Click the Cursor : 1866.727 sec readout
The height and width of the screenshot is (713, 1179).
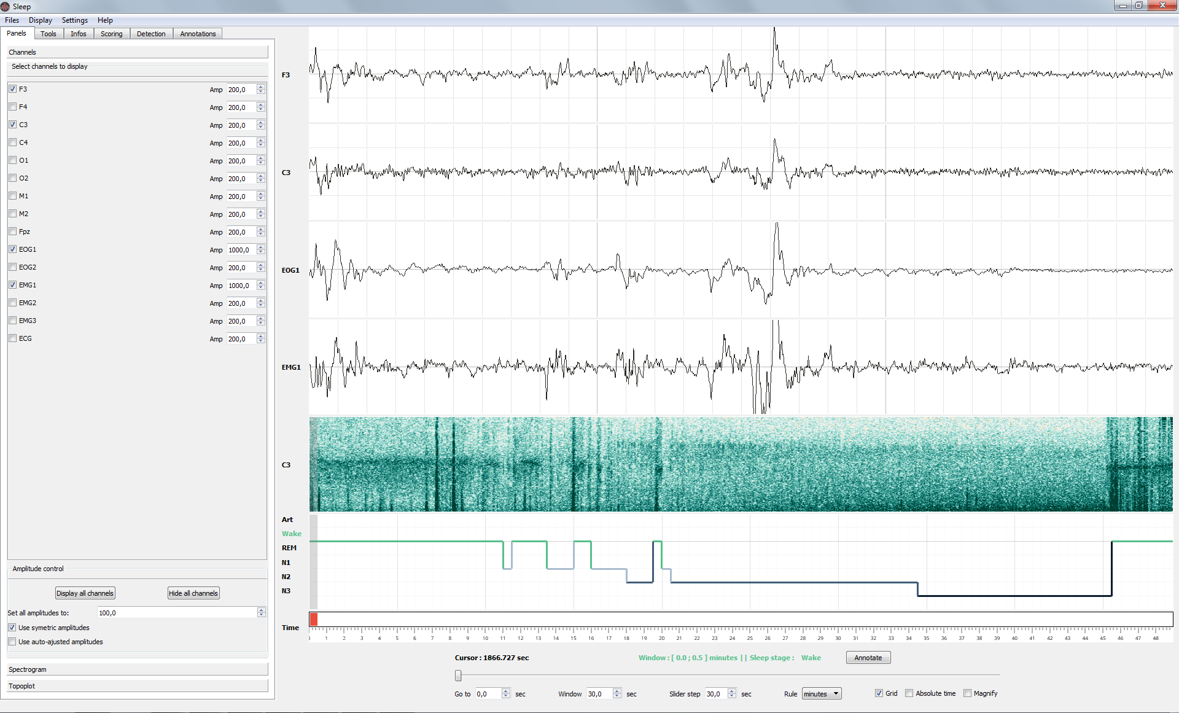point(492,658)
